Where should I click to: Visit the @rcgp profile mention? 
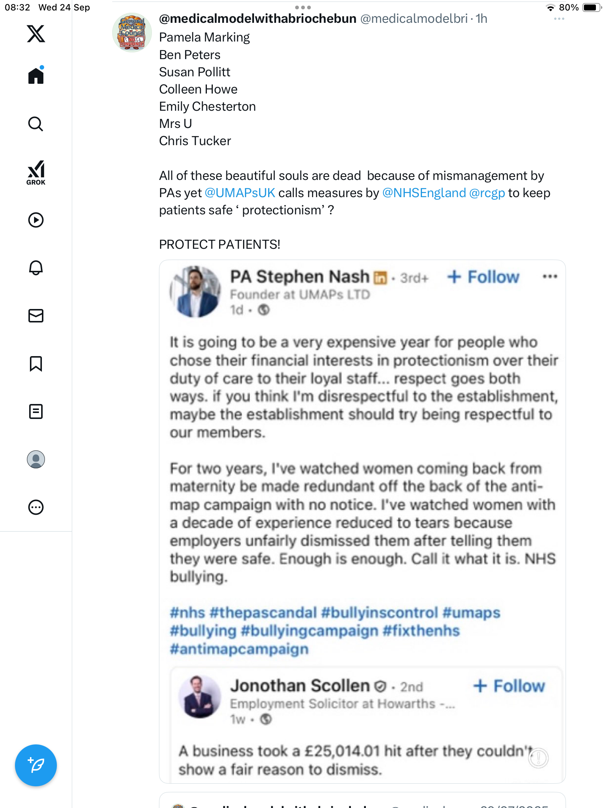487,193
